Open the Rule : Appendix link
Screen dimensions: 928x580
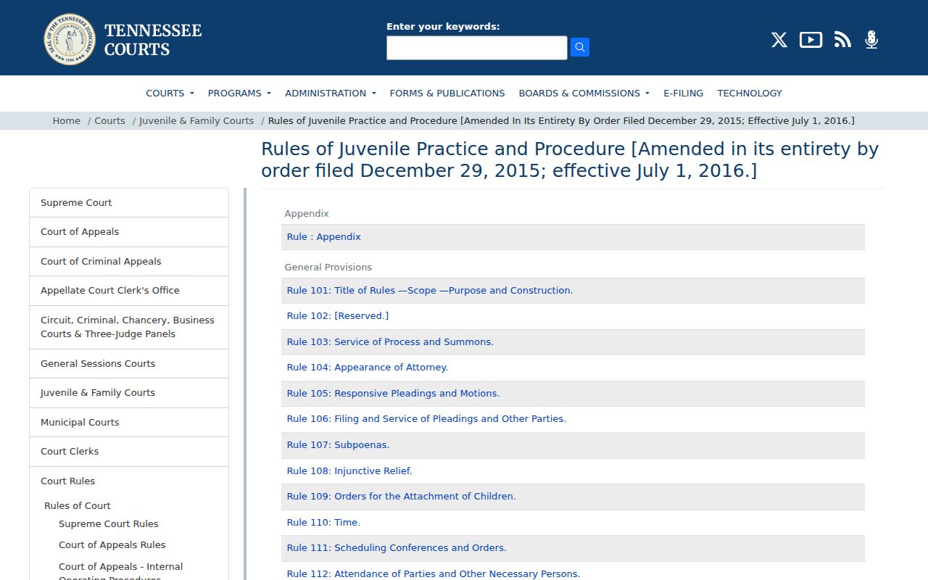(x=324, y=237)
